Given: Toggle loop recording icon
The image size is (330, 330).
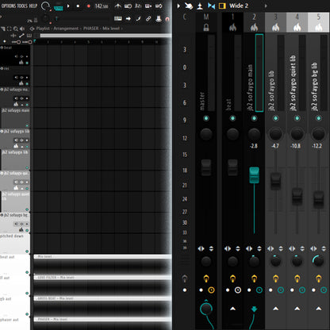Looking at the screenshot, I should (159, 6).
